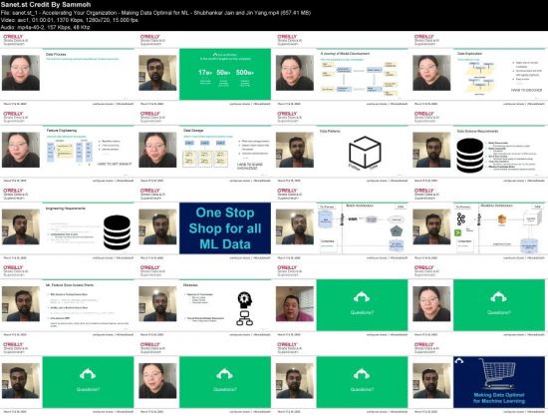Click 'HARD TO GET INSIGHT' text on Feature Engineering slide
Image resolution: width=548 pixels, height=416 pixels.
tap(115, 164)
